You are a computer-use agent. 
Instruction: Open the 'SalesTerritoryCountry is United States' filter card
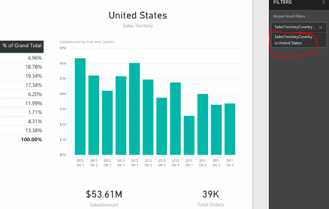(x=294, y=40)
